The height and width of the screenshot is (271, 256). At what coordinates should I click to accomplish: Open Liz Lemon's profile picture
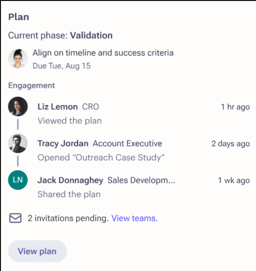point(18,106)
